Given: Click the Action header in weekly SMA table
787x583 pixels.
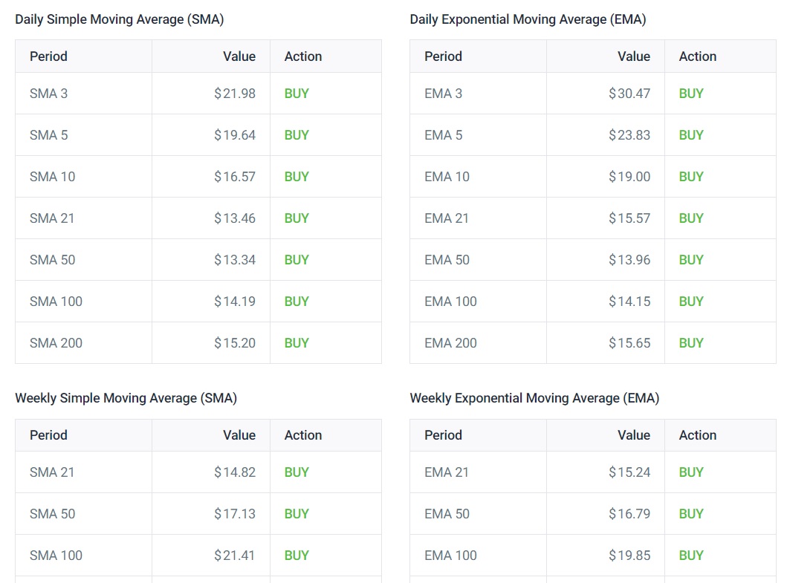Looking at the screenshot, I should click(x=302, y=434).
